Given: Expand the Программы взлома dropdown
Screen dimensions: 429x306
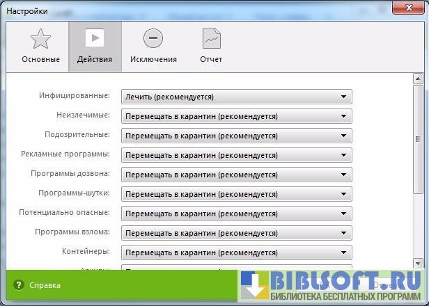Looking at the screenshot, I should tap(237, 233).
